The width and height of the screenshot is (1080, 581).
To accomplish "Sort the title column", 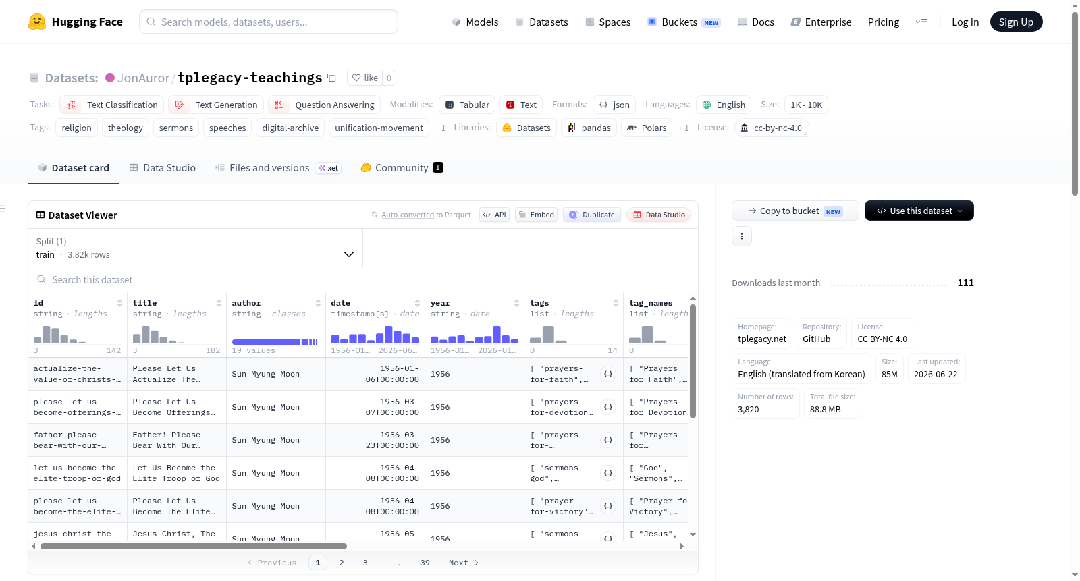I will (x=219, y=303).
